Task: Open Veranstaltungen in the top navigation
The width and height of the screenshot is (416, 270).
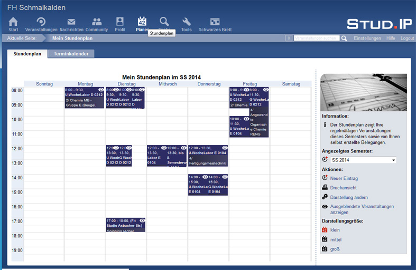Action: point(41,24)
